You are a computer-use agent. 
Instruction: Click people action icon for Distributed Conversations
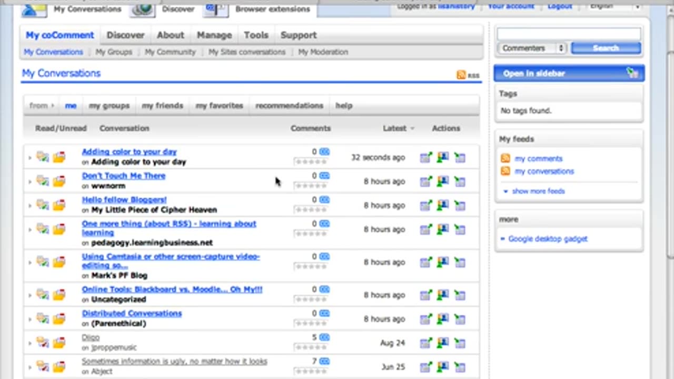443,319
